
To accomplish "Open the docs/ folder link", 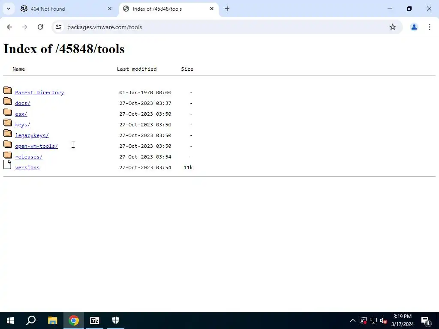I will [x=23, y=103].
